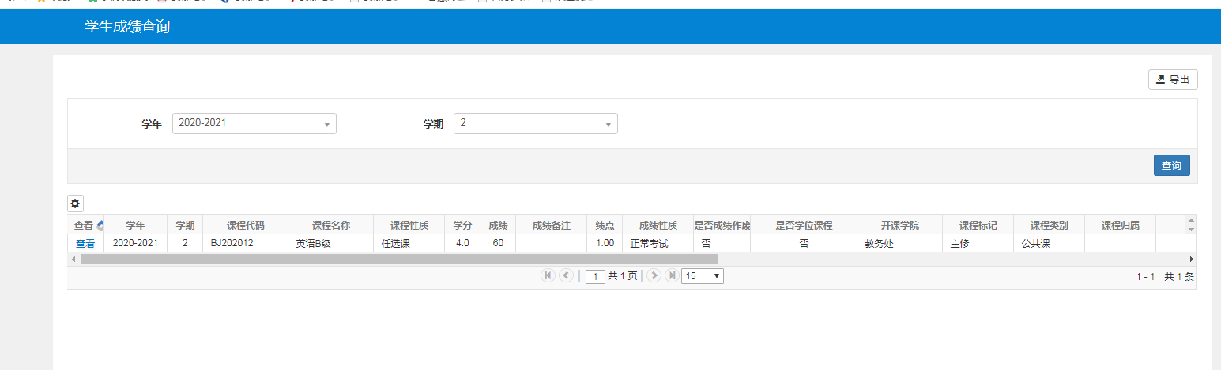Image resolution: width=1221 pixels, height=370 pixels.
Task: Sort by the 成绩 column header
Action: coord(498,225)
